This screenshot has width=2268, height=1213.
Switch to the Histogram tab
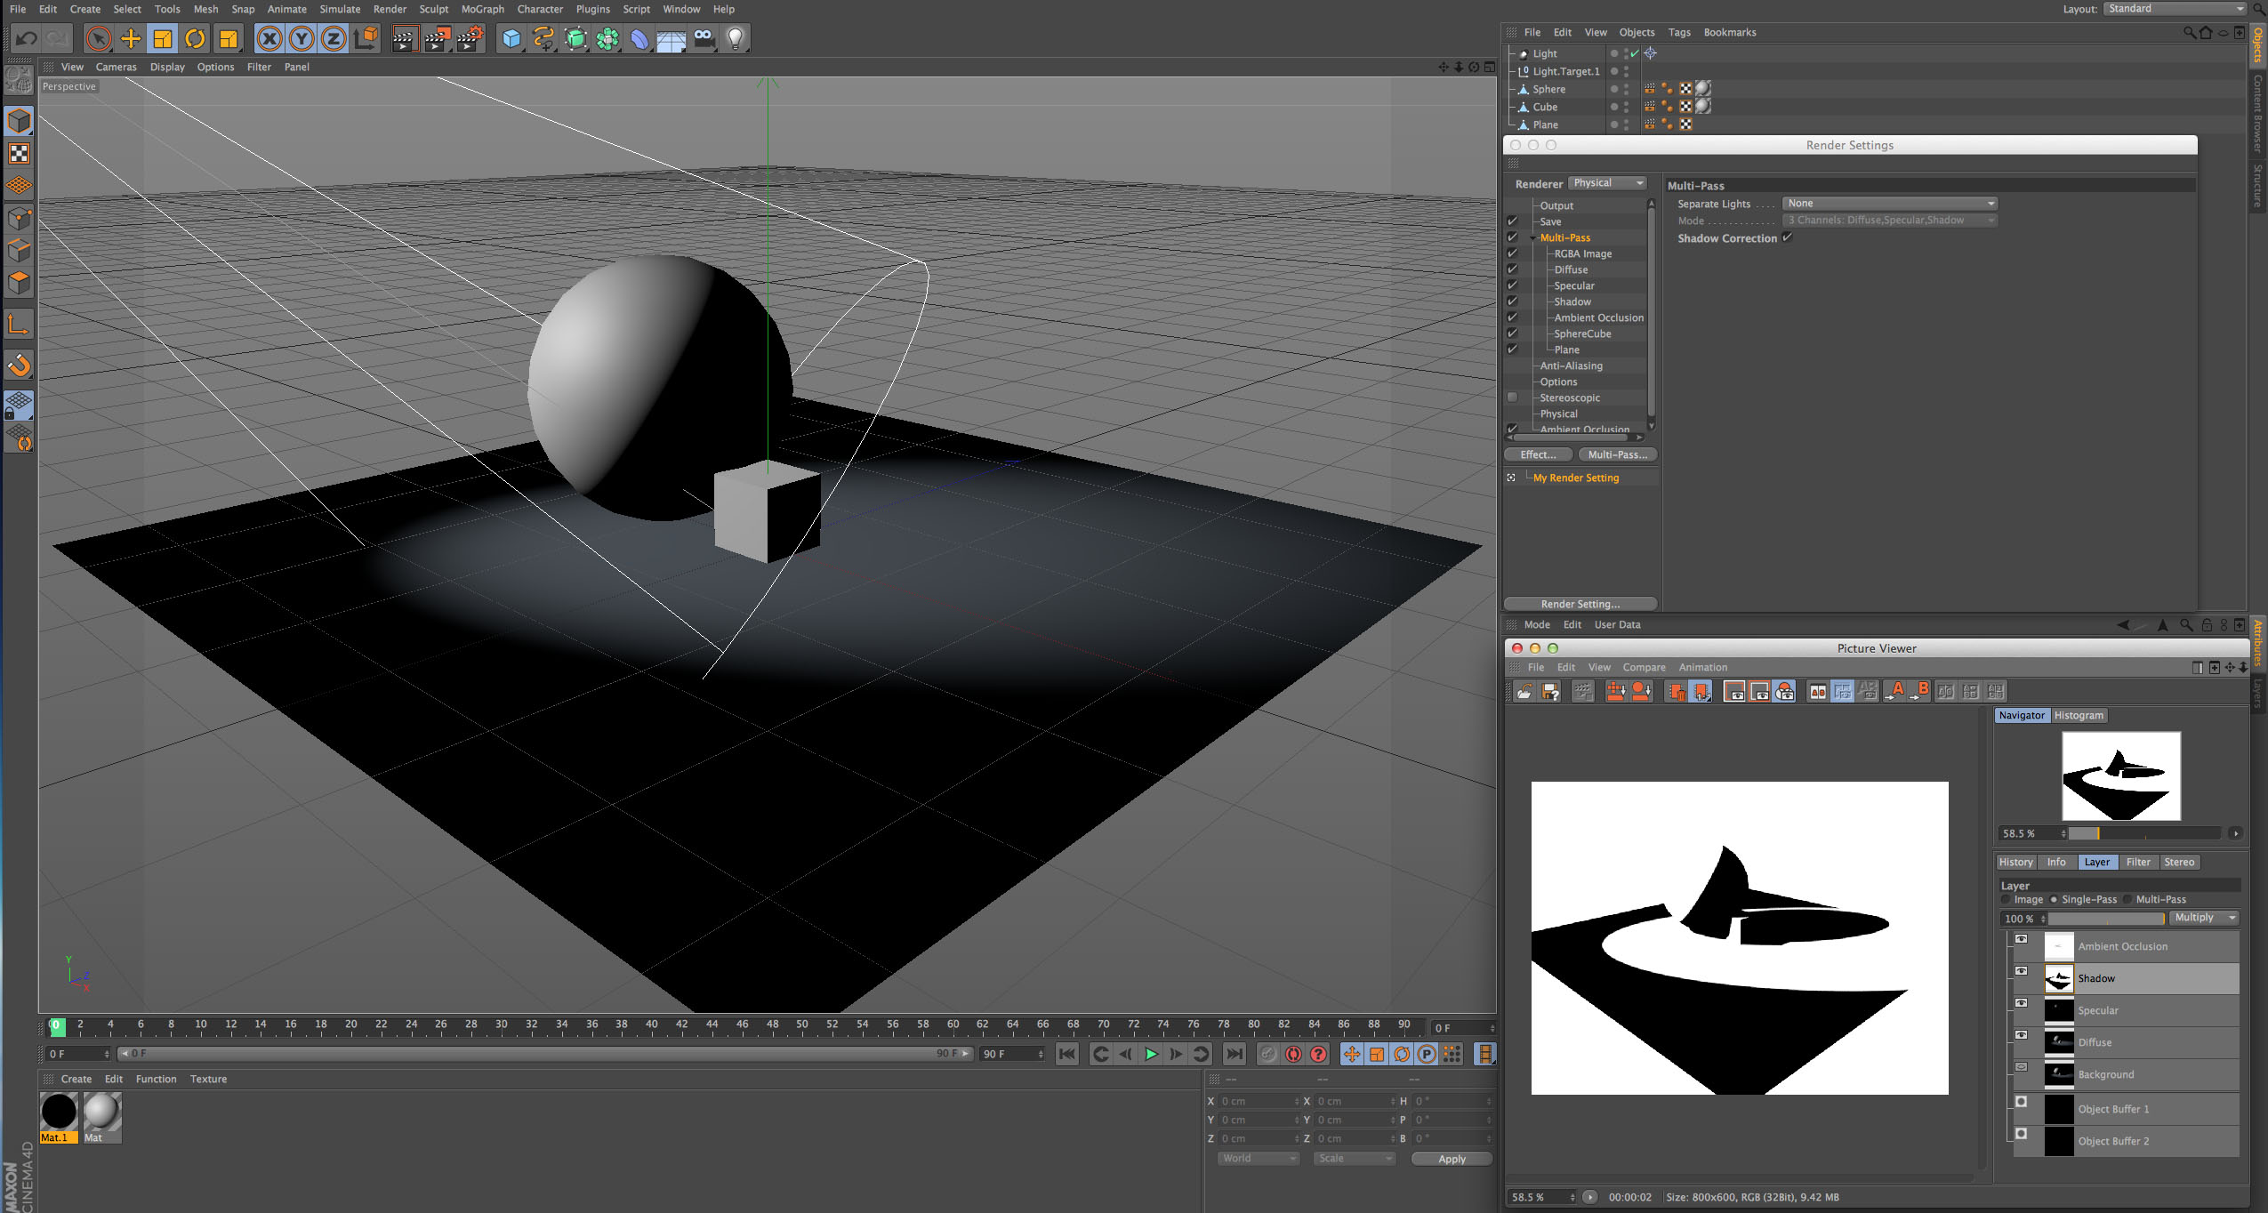pyautogui.click(x=2078, y=715)
